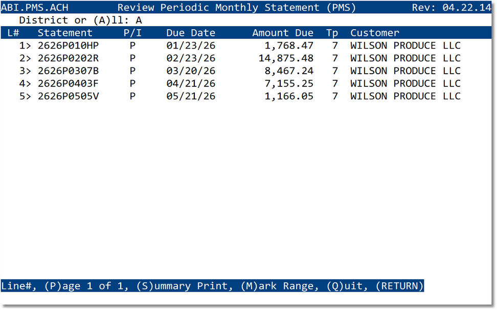Viewport: 497px width, 310px height.
Task: Click due date 02/23/26
Action: coord(191,58)
